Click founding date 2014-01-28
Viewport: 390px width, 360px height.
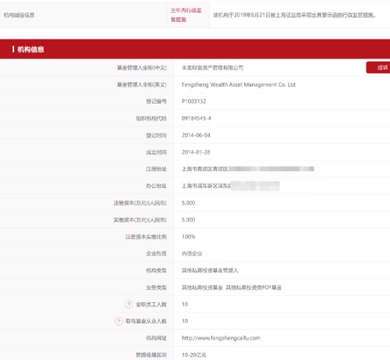[196, 152]
